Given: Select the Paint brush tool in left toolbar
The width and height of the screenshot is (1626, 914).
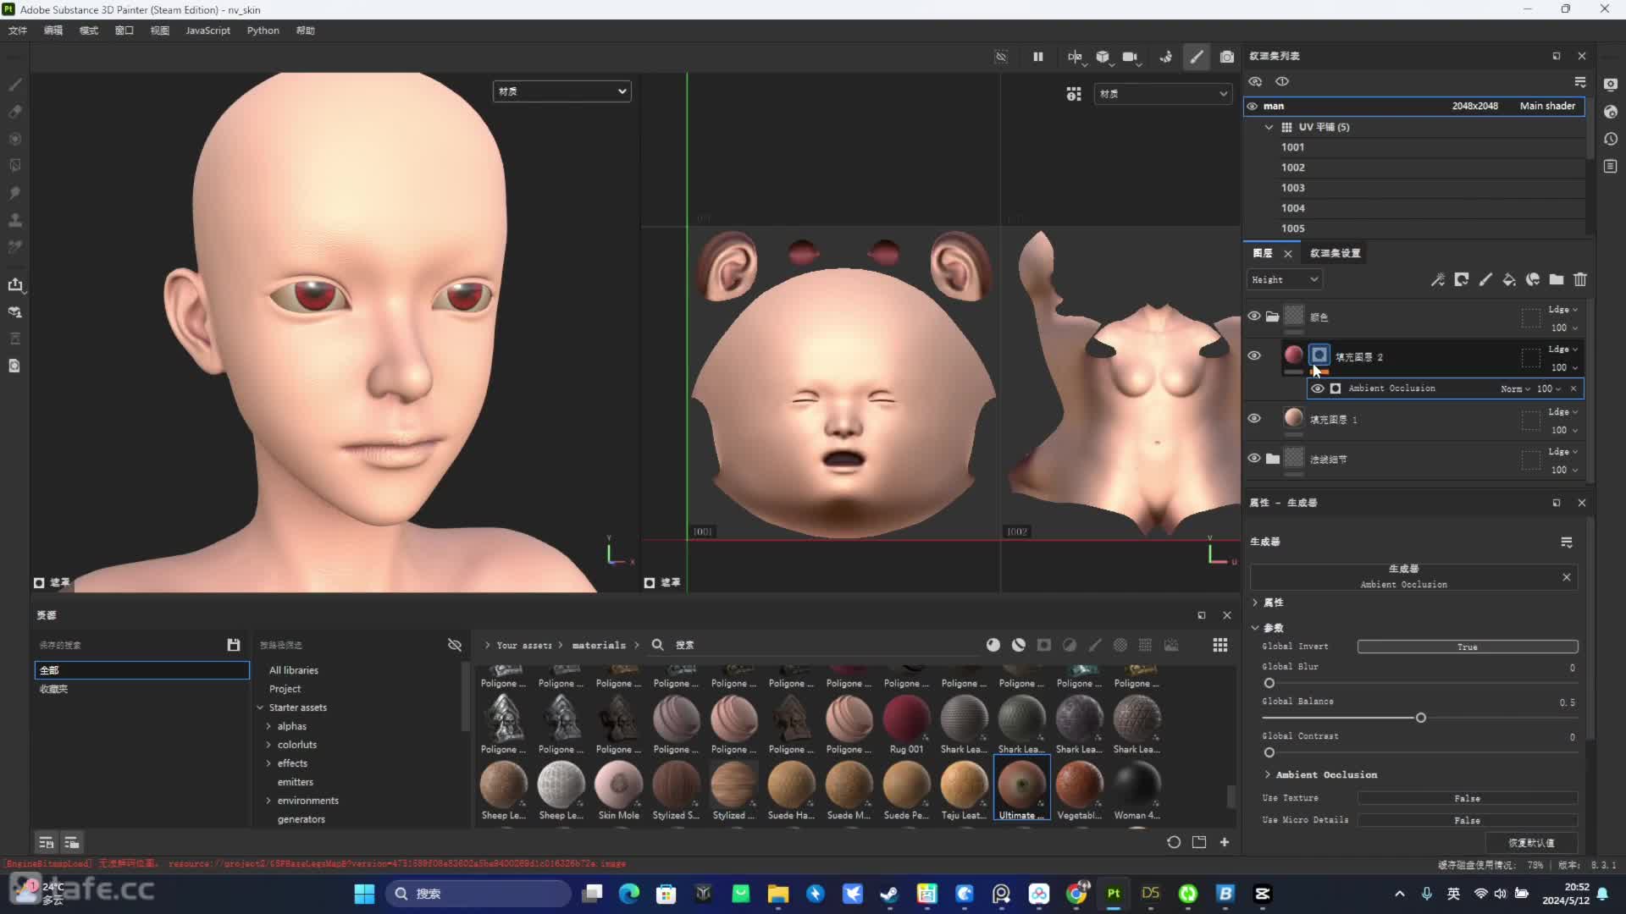Looking at the screenshot, I should [x=14, y=85].
